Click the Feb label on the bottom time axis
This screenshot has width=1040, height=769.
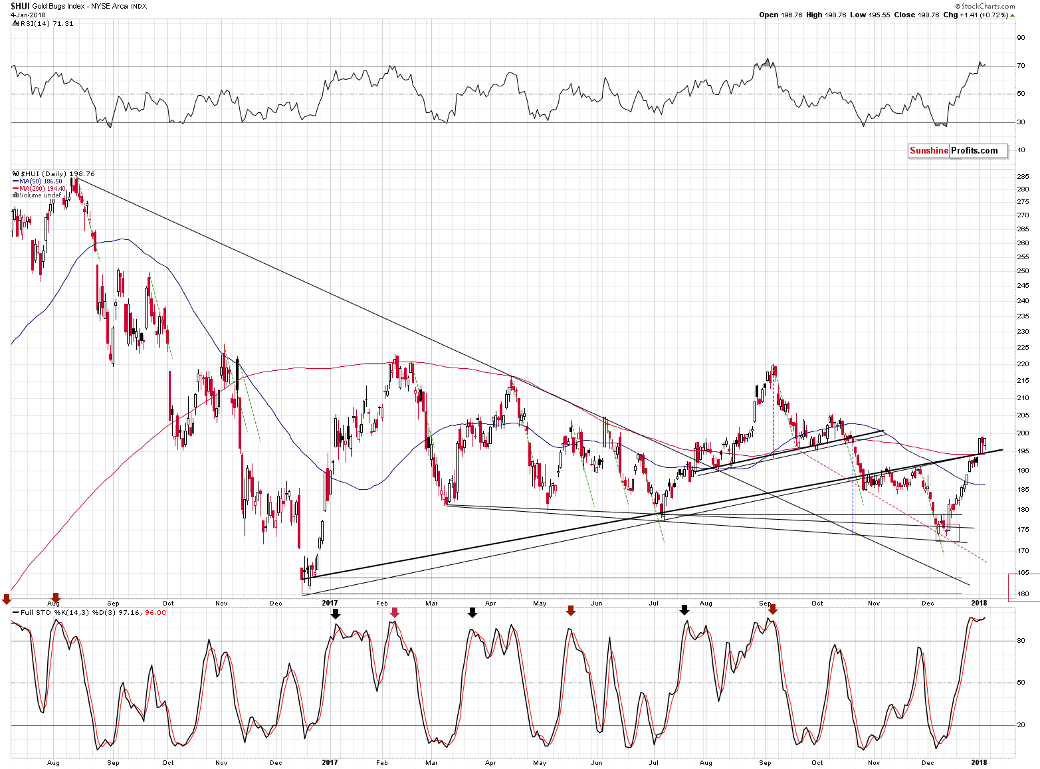pos(382,763)
